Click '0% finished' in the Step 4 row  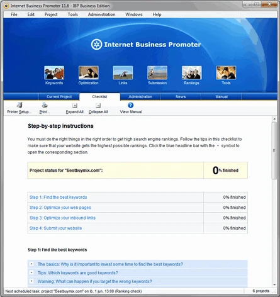234,228
